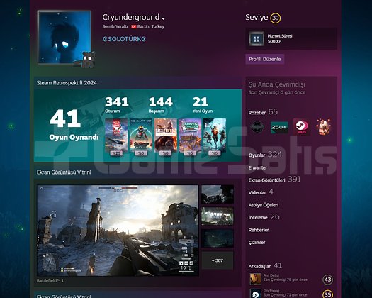This screenshot has width=372, height=298.
Task: Open the large Battlefield 1 showcase screenshot
Action: (x=118, y=231)
